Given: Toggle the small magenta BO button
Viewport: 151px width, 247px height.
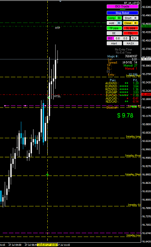Looking at the screenshot, I should 110,38.
